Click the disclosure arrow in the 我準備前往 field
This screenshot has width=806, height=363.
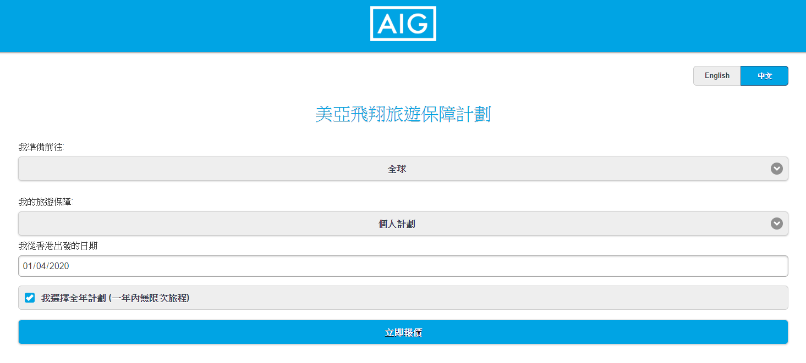coord(776,169)
